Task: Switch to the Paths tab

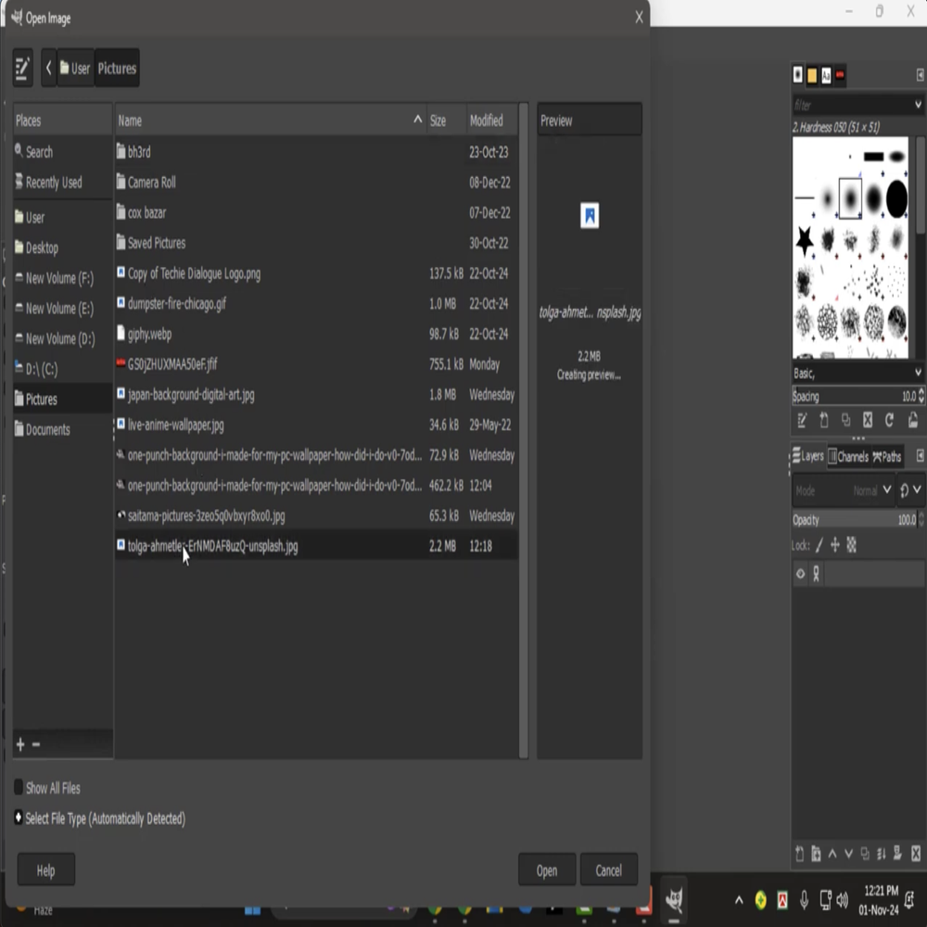Action: point(886,456)
